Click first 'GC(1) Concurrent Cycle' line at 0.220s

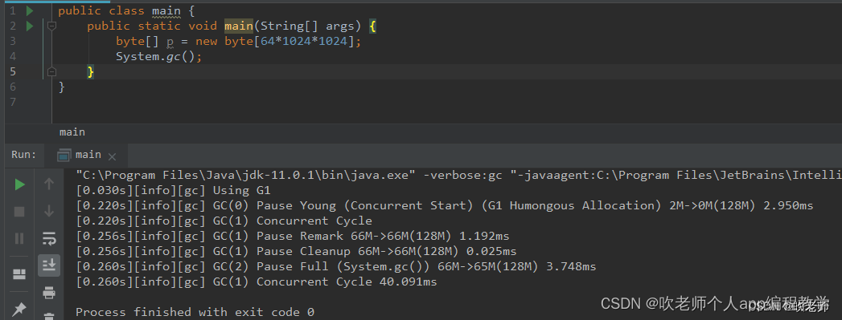224,221
